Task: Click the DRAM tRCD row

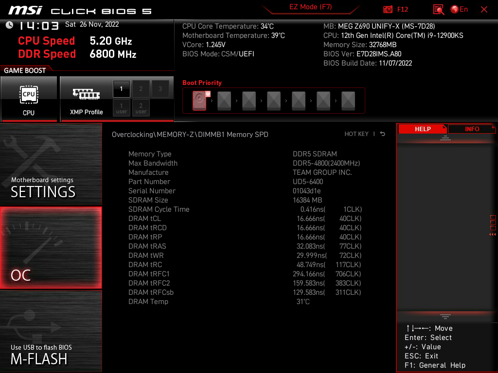Action: [x=245, y=227]
